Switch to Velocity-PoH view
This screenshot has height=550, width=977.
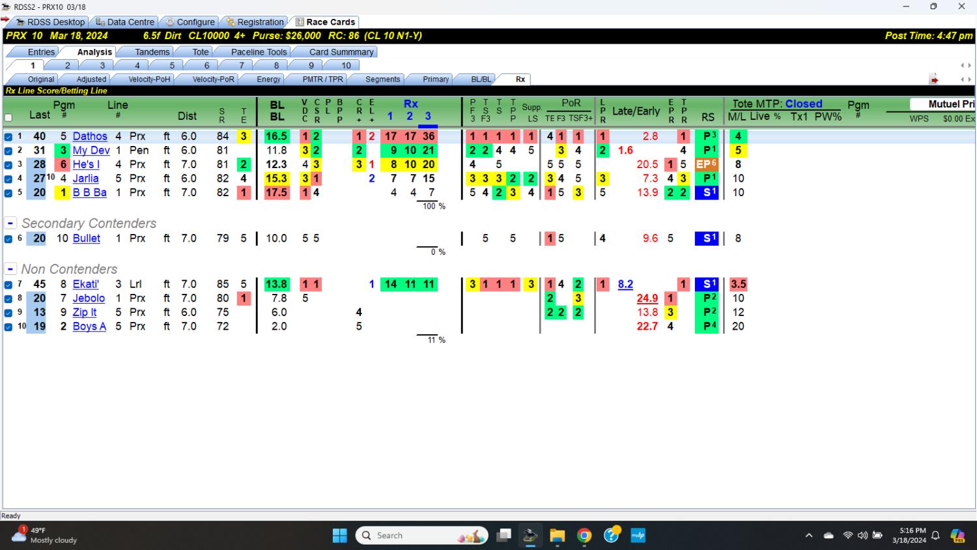[149, 80]
